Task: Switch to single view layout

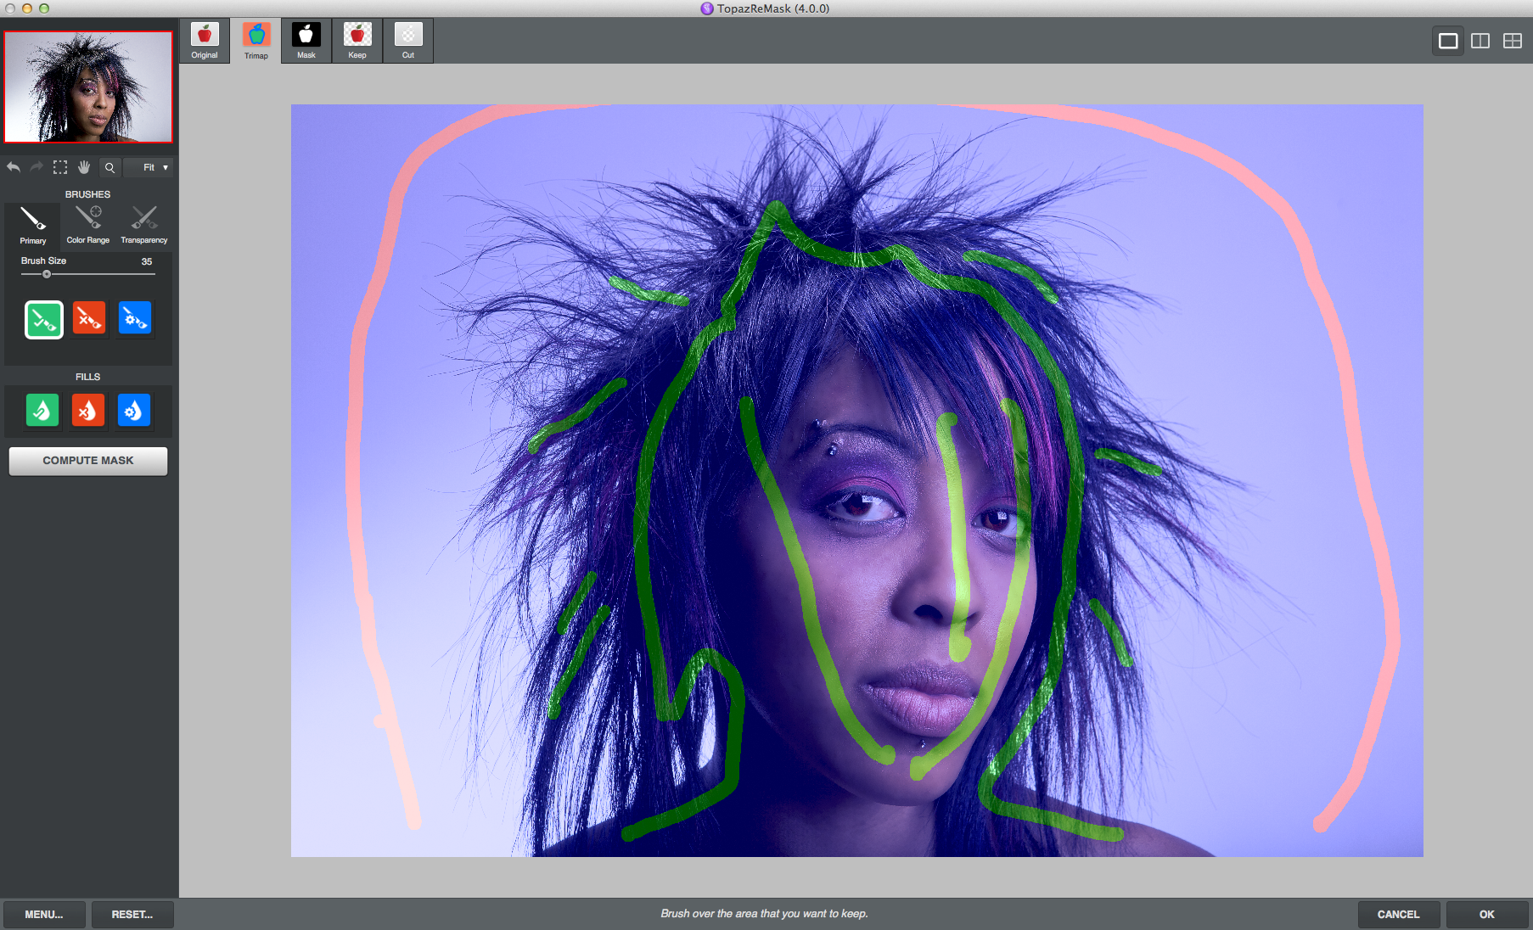Action: (1448, 41)
